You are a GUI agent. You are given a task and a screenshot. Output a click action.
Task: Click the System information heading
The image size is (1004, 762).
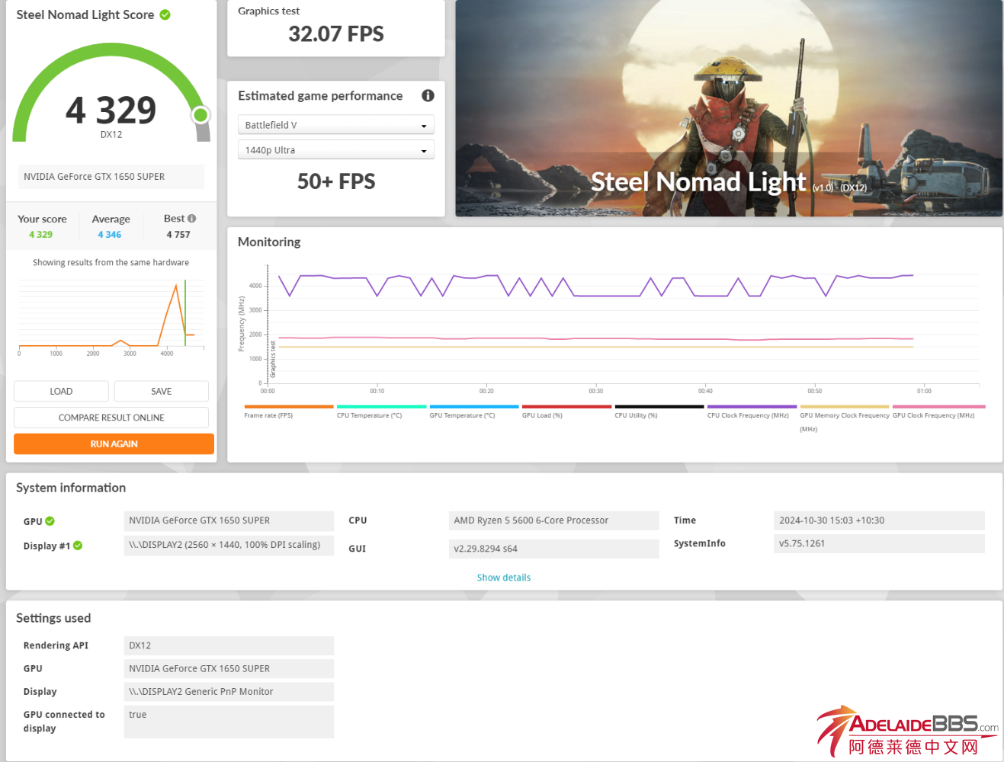click(71, 488)
